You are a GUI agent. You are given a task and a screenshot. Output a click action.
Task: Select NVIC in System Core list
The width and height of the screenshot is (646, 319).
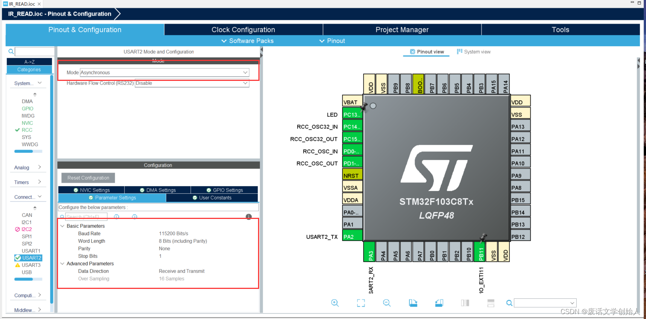[27, 123]
